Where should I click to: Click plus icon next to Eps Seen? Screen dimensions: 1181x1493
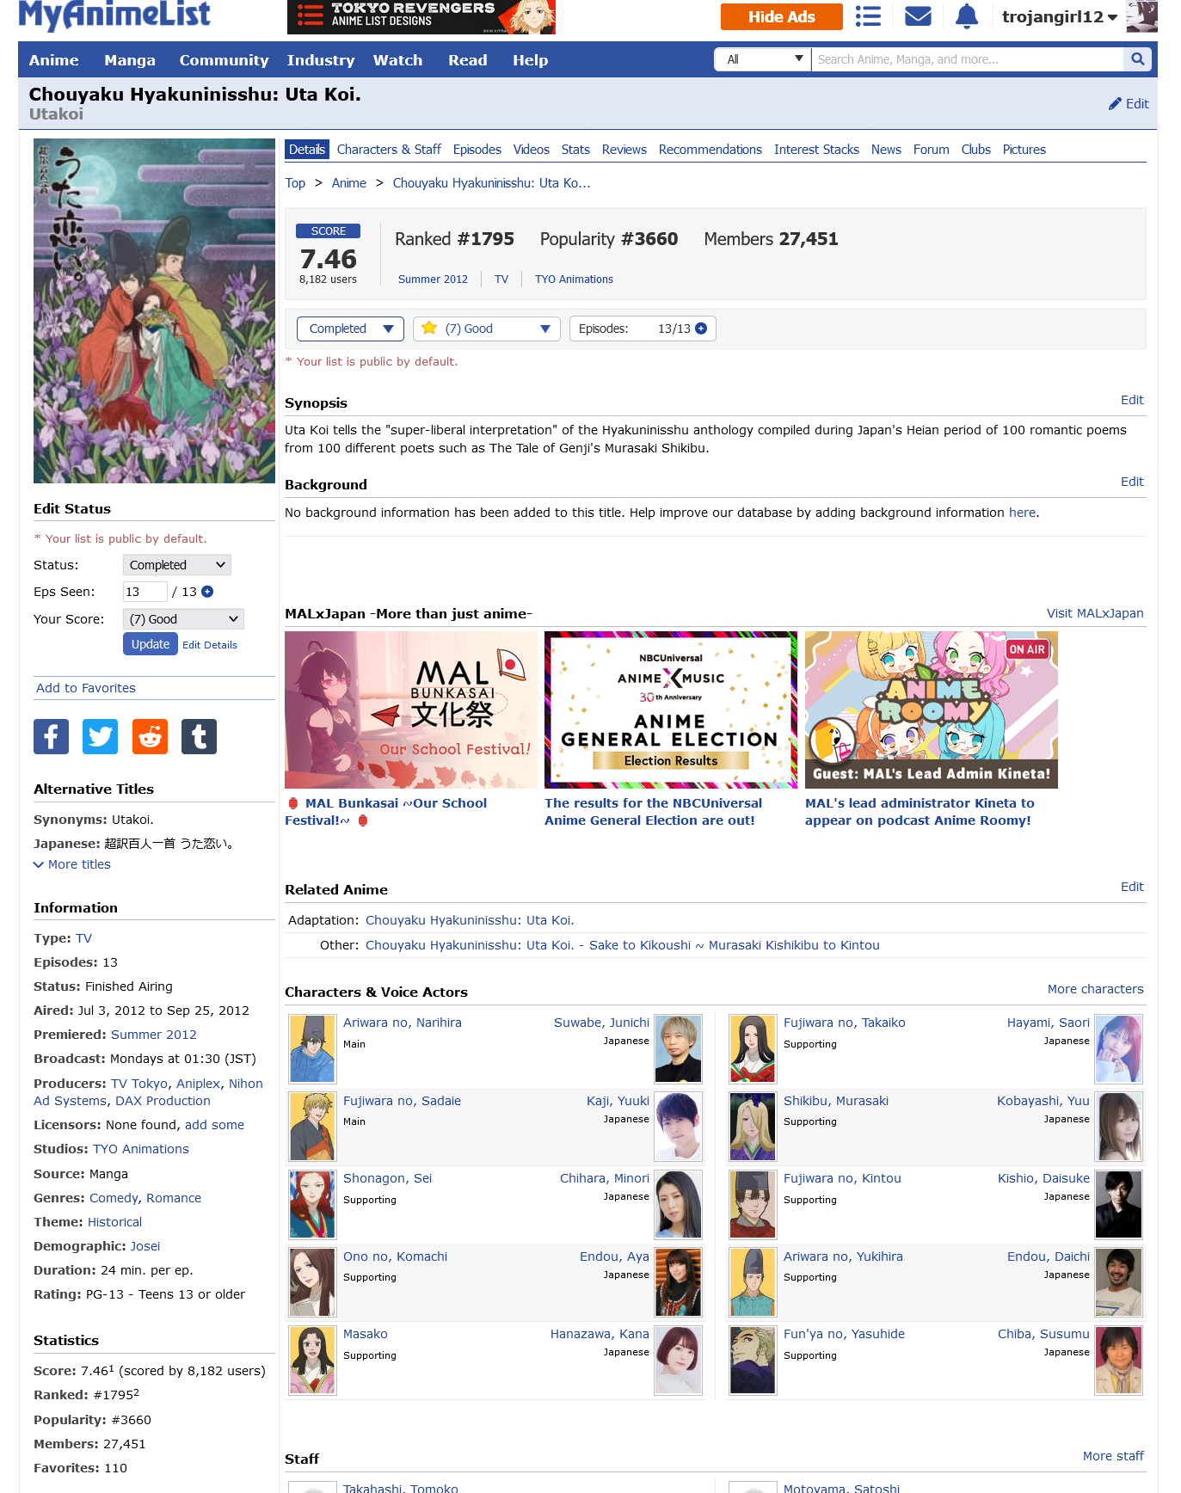[207, 592]
